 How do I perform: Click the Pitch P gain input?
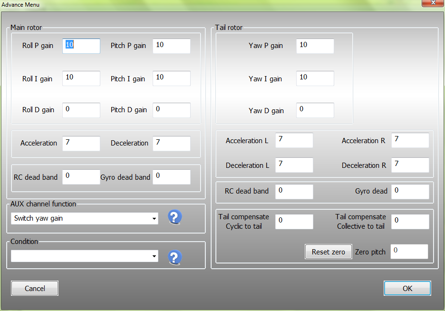[x=172, y=46]
